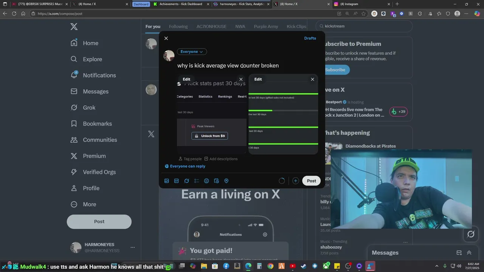Open Steam from the taskbar
484x272 pixels.
point(304,266)
